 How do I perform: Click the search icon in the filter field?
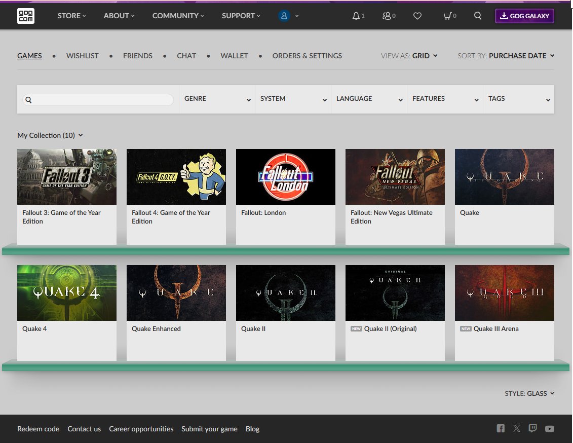pyautogui.click(x=28, y=100)
